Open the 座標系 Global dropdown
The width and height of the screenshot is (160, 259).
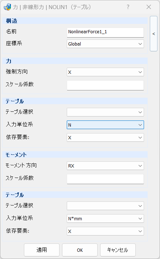[105, 44]
